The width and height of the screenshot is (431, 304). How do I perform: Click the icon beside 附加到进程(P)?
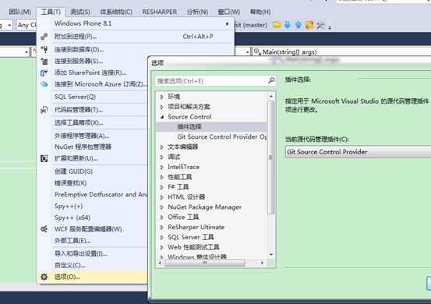[44, 37]
